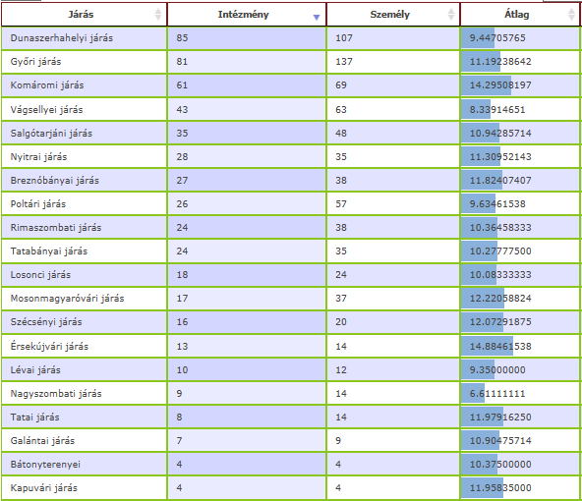The width and height of the screenshot is (582, 501).
Task: Click the sort arrows in Személy header
Action: click(x=451, y=15)
